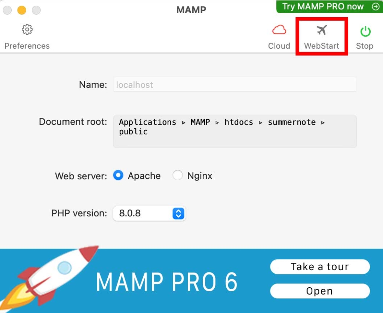
Task: Click inside the Name localhost field
Action: click(x=235, y=85)
